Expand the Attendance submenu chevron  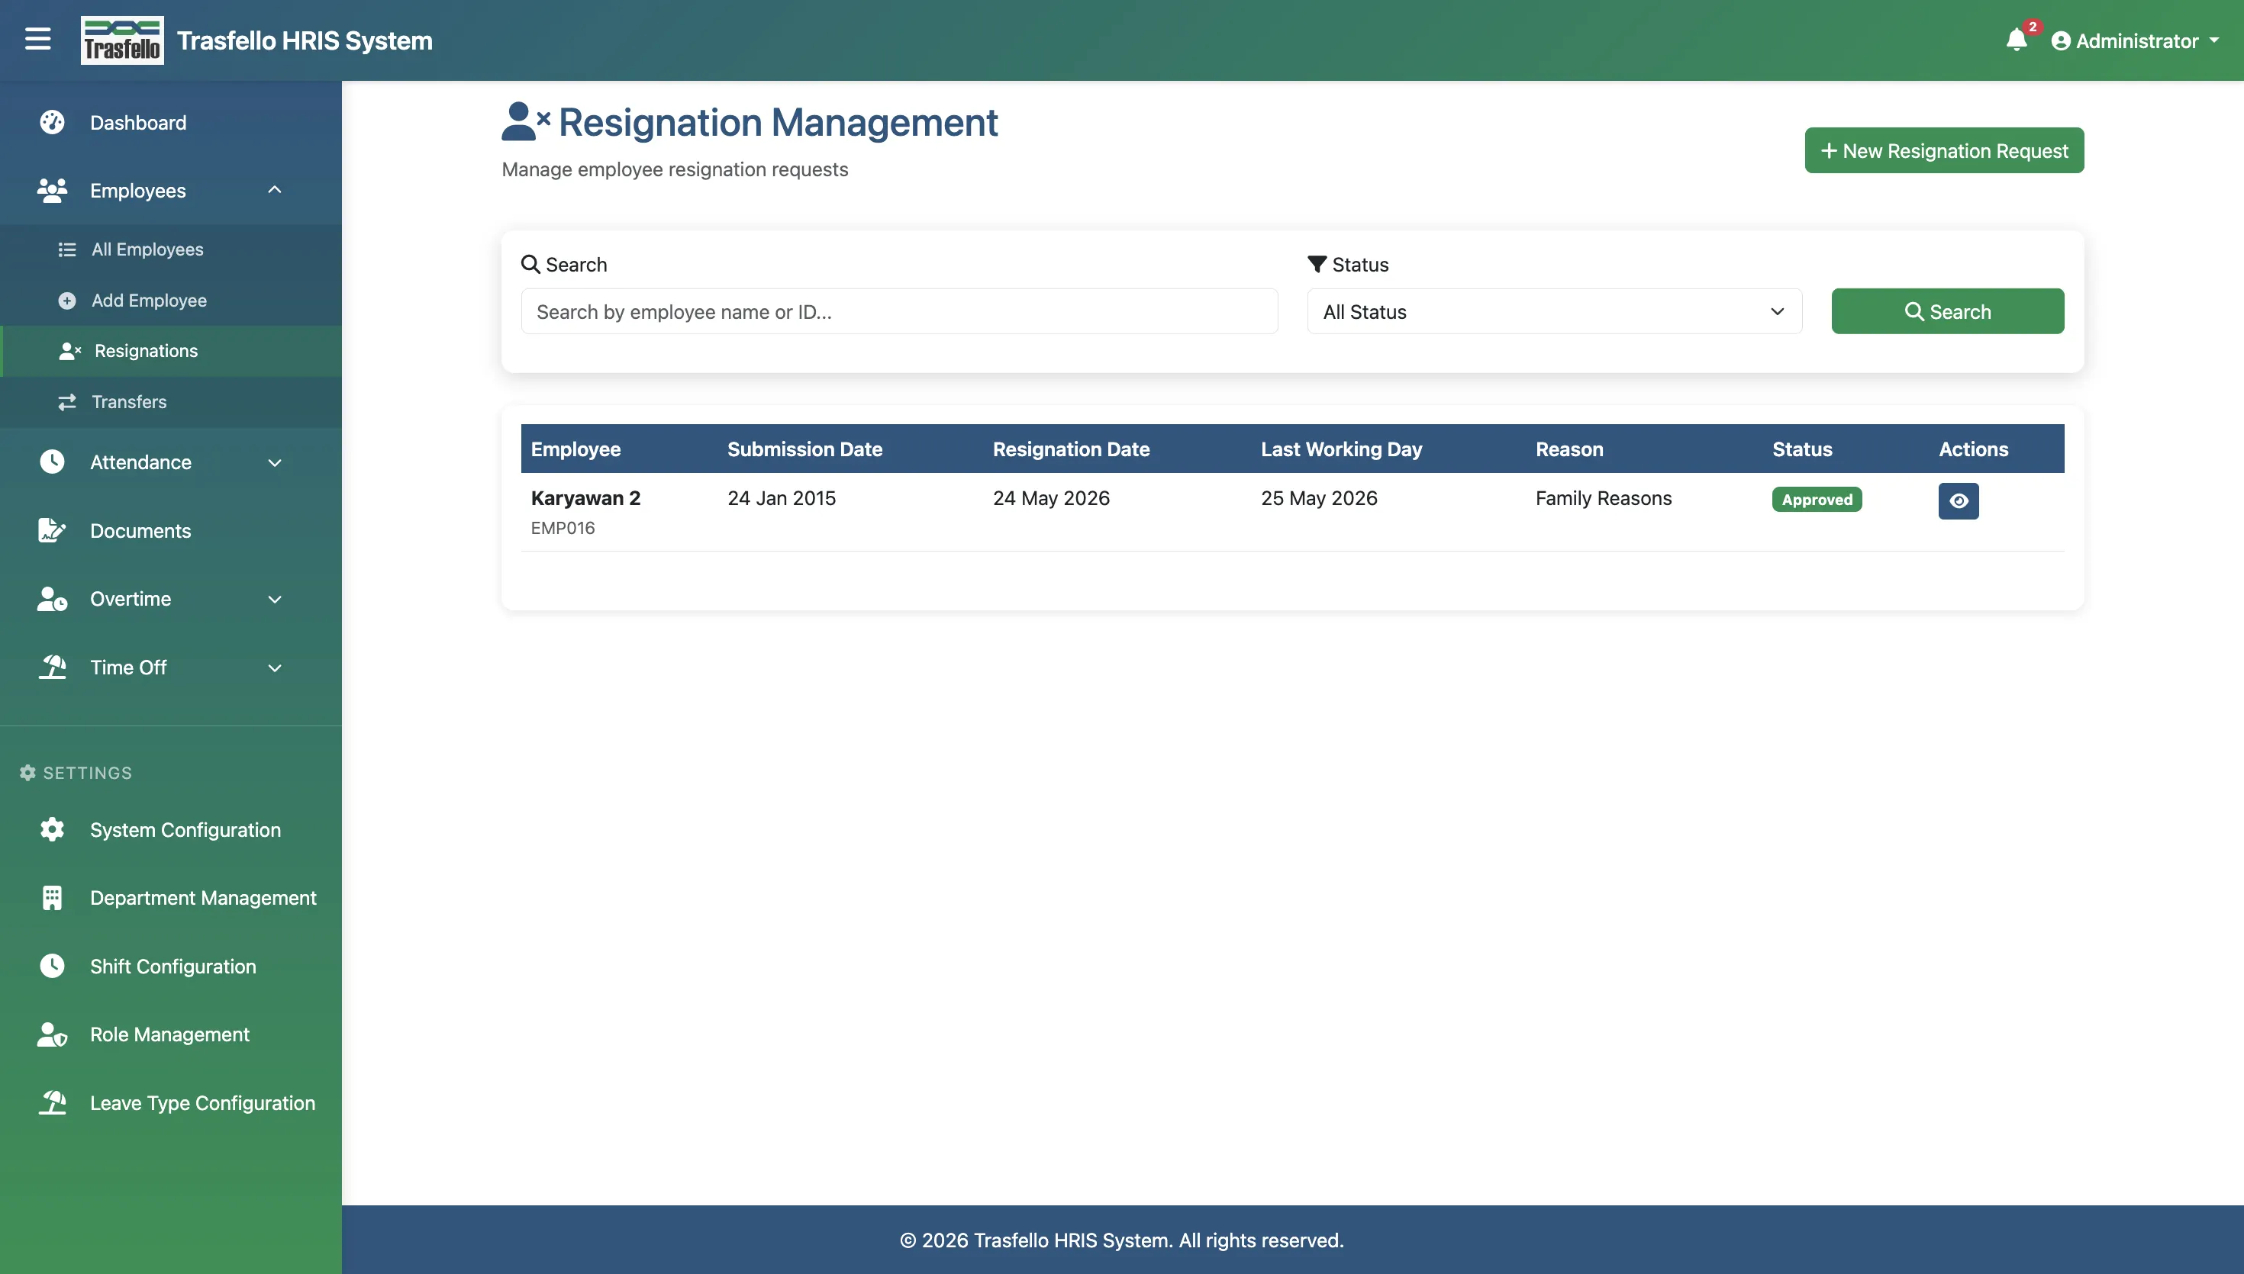[274, 463]
